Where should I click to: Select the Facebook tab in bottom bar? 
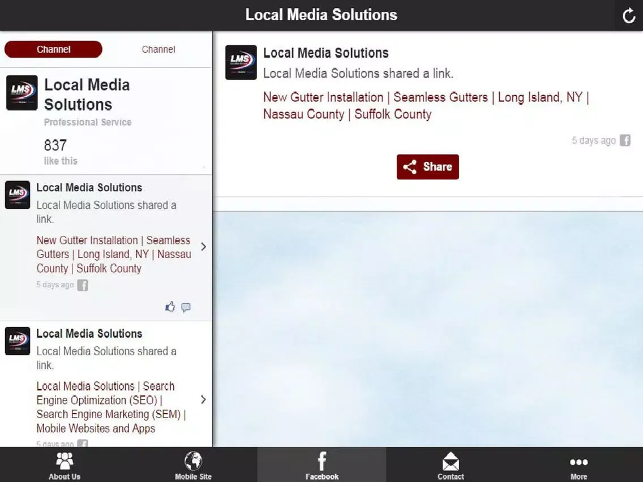(322, 465)
